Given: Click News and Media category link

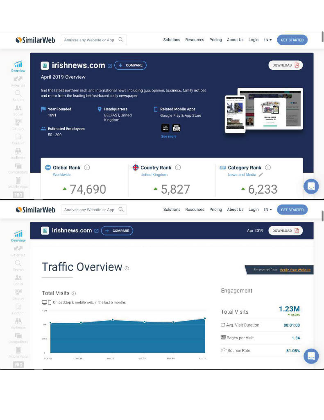Looking at the screenshot, I should pyautogui.click(x=242, y=175).
